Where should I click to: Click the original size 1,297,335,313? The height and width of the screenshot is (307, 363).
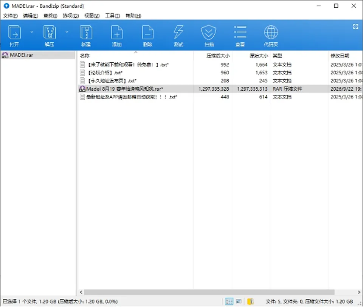(x=252, y=89)
